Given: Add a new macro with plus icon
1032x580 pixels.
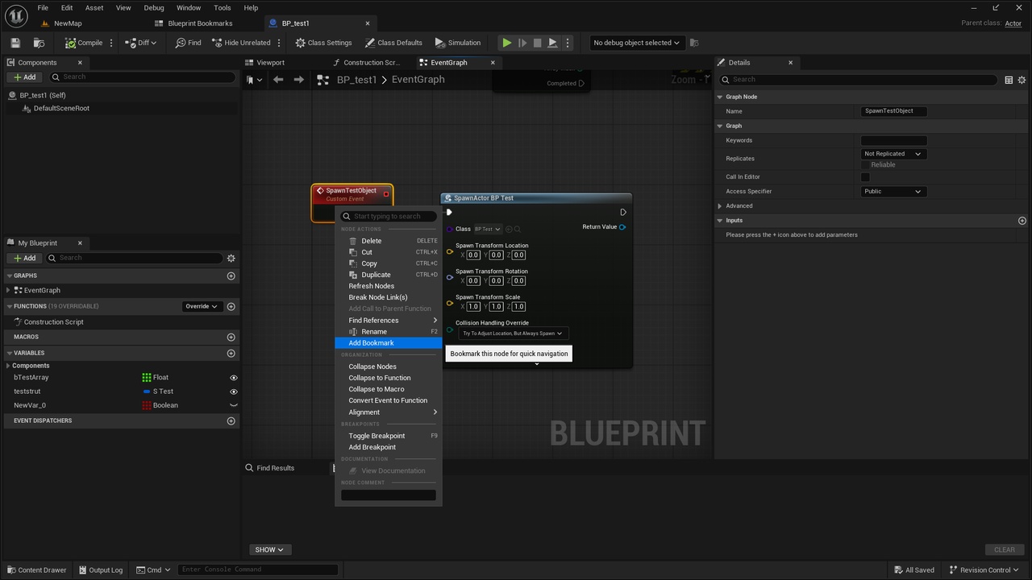Looking at the screenshot, I should click(x=231, y=337).
